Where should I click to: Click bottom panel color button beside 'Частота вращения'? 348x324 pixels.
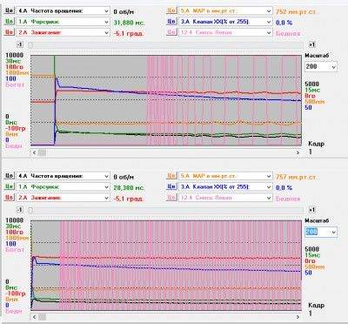tap(9, 176)
